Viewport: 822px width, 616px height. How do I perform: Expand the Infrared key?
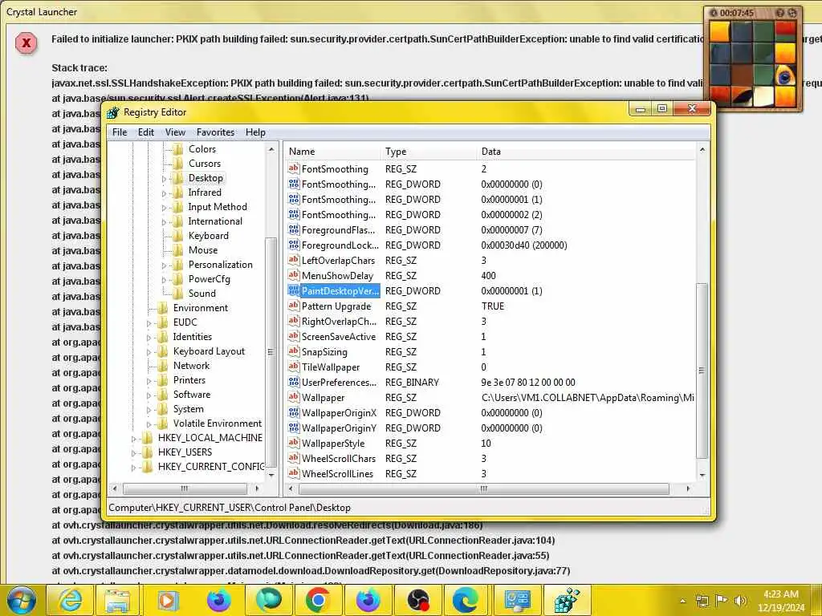(x=164, y=193)
